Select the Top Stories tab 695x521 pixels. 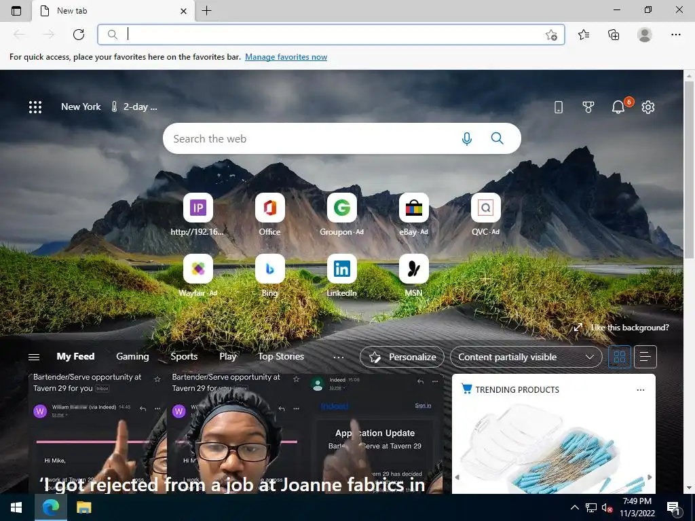point(281,356)
